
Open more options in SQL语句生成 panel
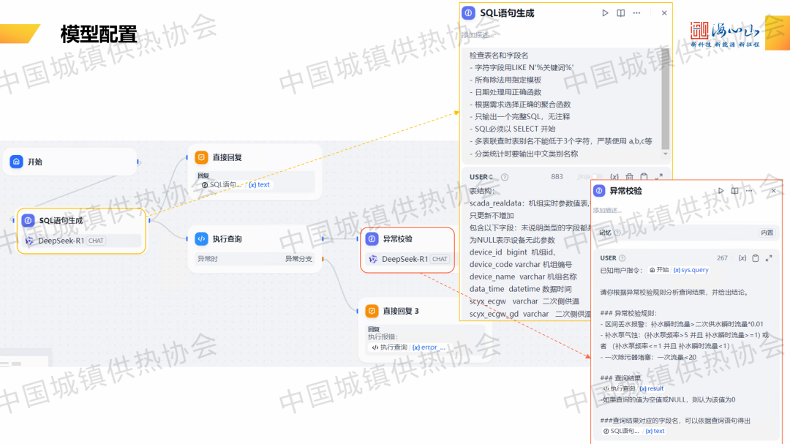[637, 13]
